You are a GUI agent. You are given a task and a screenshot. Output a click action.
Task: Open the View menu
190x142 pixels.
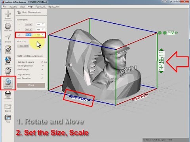pyautogui.click(x=22, y=7)
